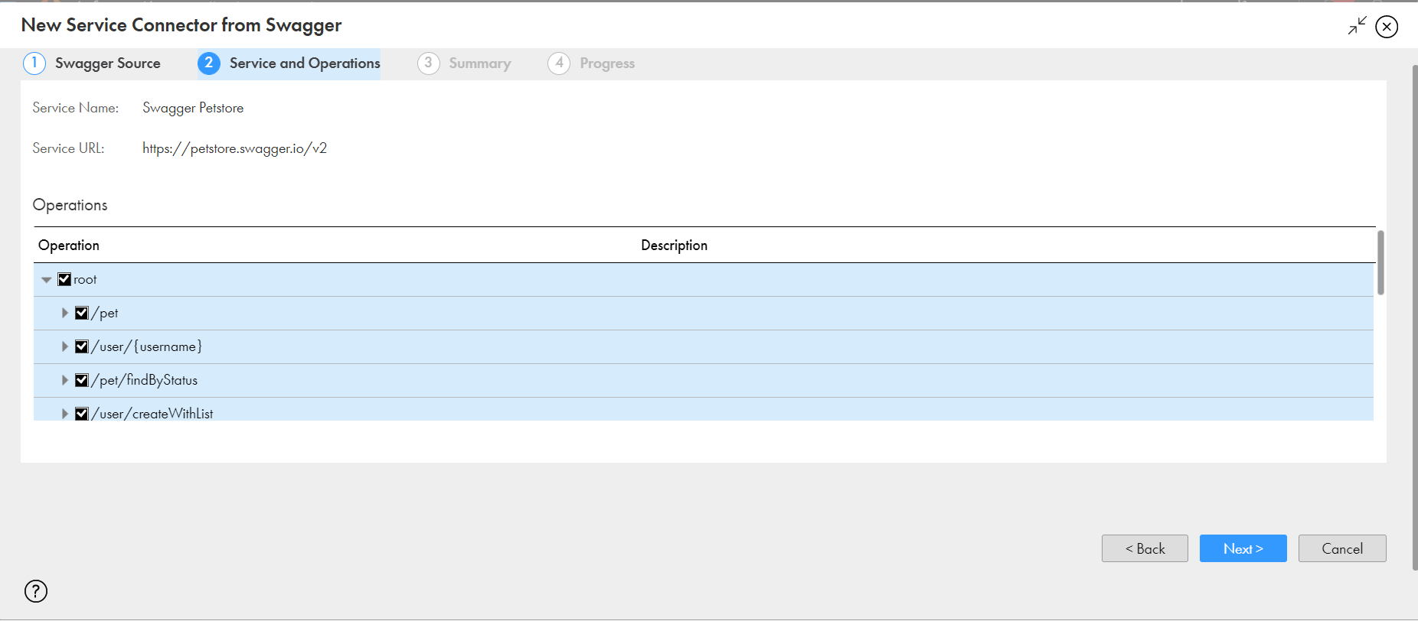Click the Operations section heading
The height and width of the screenshot is (621, 1418).
(70, 205)
